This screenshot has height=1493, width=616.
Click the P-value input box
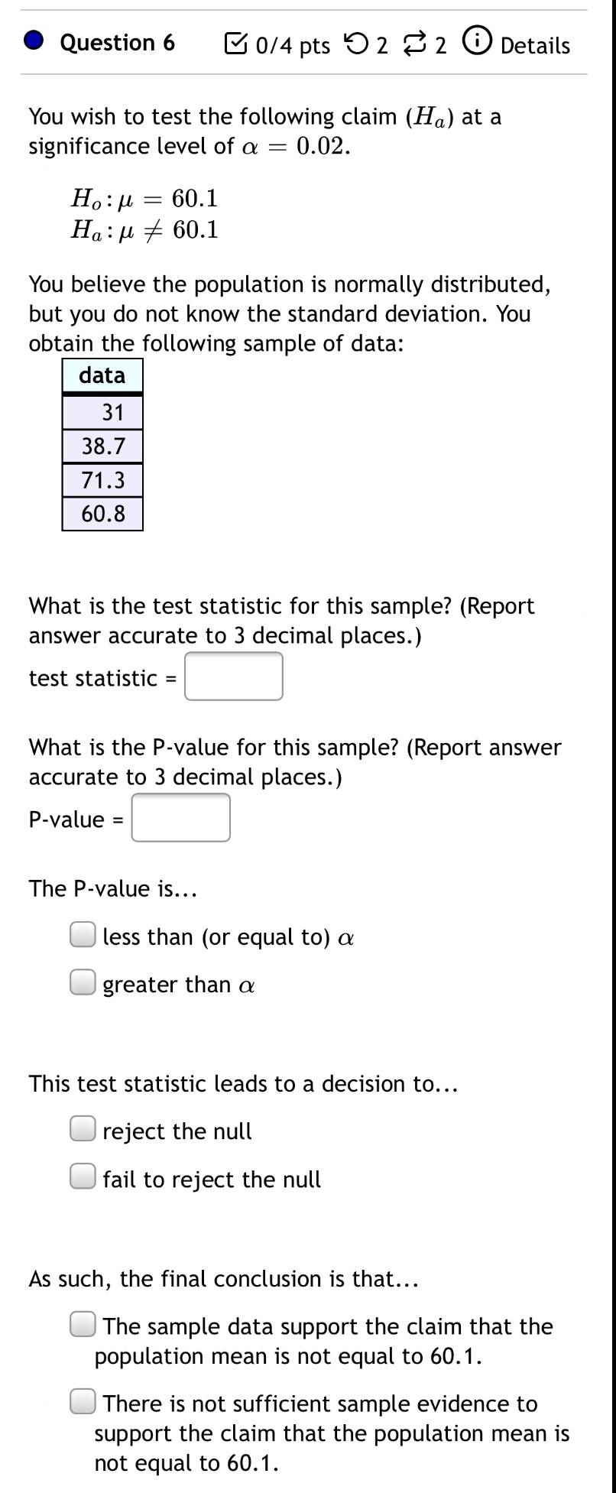click(181, 818)
